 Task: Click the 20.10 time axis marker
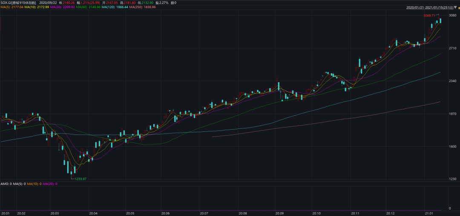pyautogui.click(x=316, y=213)
